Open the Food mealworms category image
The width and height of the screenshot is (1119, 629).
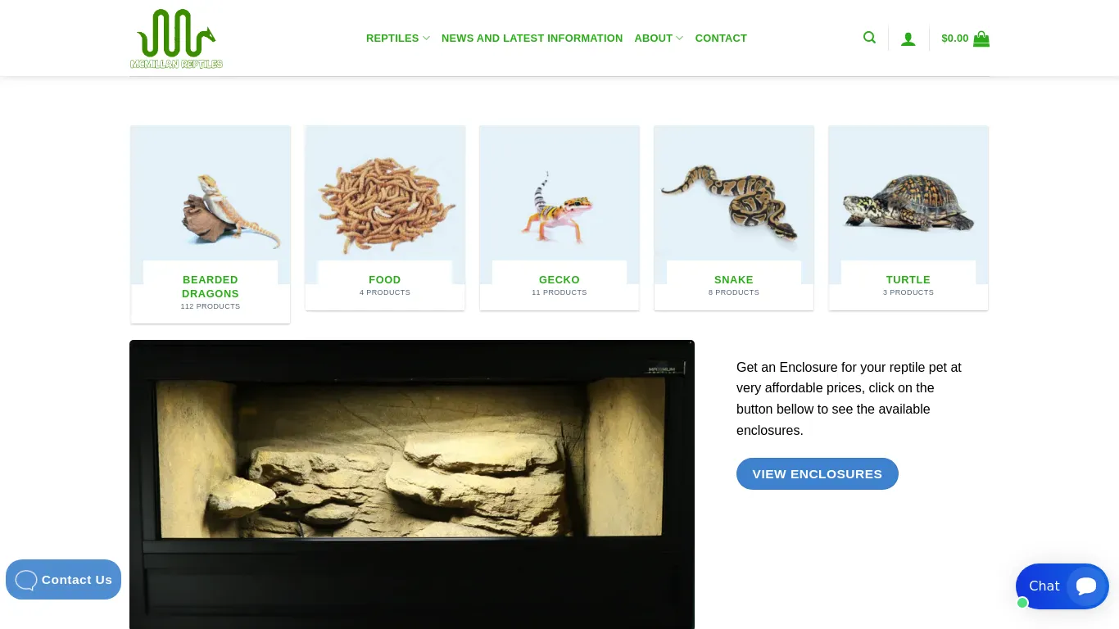pyautogui.click(x=385, y=205)
